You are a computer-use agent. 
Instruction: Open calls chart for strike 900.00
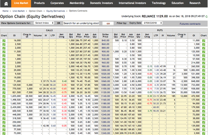[4, 52]
